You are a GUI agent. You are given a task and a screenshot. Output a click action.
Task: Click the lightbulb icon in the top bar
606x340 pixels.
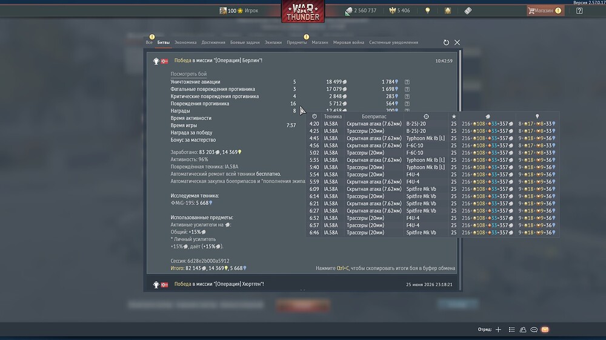(427, 11)
